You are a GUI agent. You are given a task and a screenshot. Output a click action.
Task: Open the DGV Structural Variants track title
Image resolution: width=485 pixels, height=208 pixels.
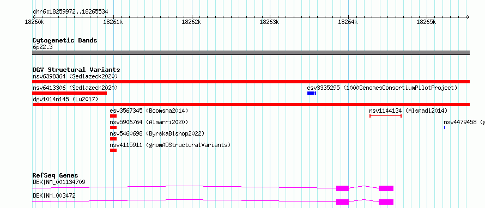point(76,70)
